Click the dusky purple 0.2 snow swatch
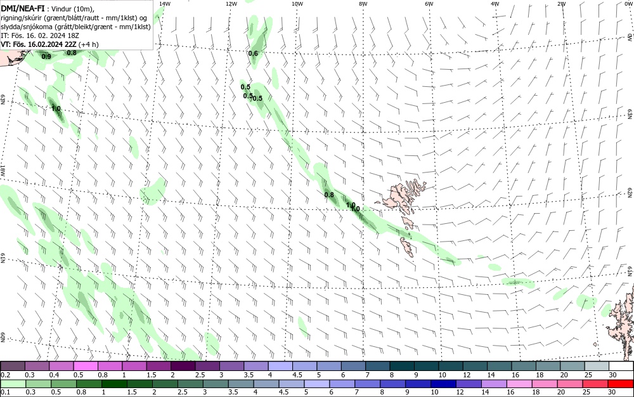The width and height of the screenshot is (634, 397). pos(13,367)
